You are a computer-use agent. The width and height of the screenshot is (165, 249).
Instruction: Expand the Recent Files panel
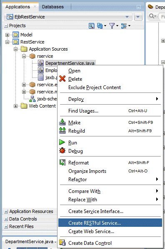(6, 226)
